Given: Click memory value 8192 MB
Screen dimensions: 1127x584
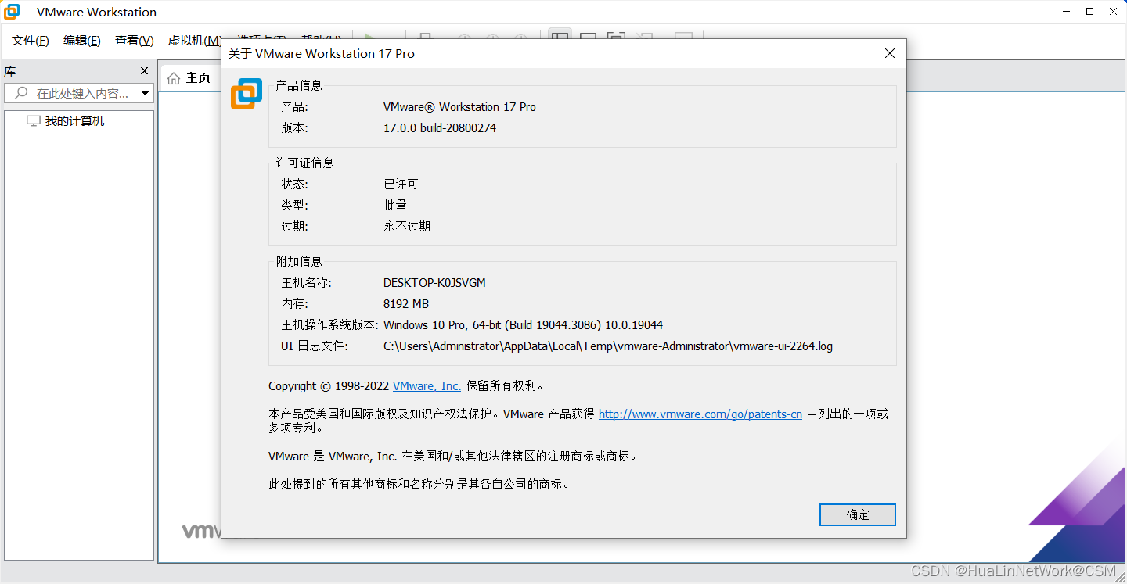Looking at the screenshot, I should [406, 304].
